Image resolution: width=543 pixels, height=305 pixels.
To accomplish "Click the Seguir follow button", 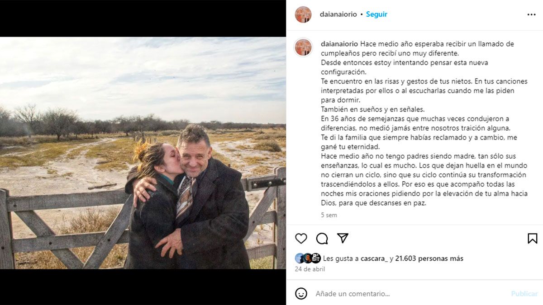I will (x=376, y=14).
